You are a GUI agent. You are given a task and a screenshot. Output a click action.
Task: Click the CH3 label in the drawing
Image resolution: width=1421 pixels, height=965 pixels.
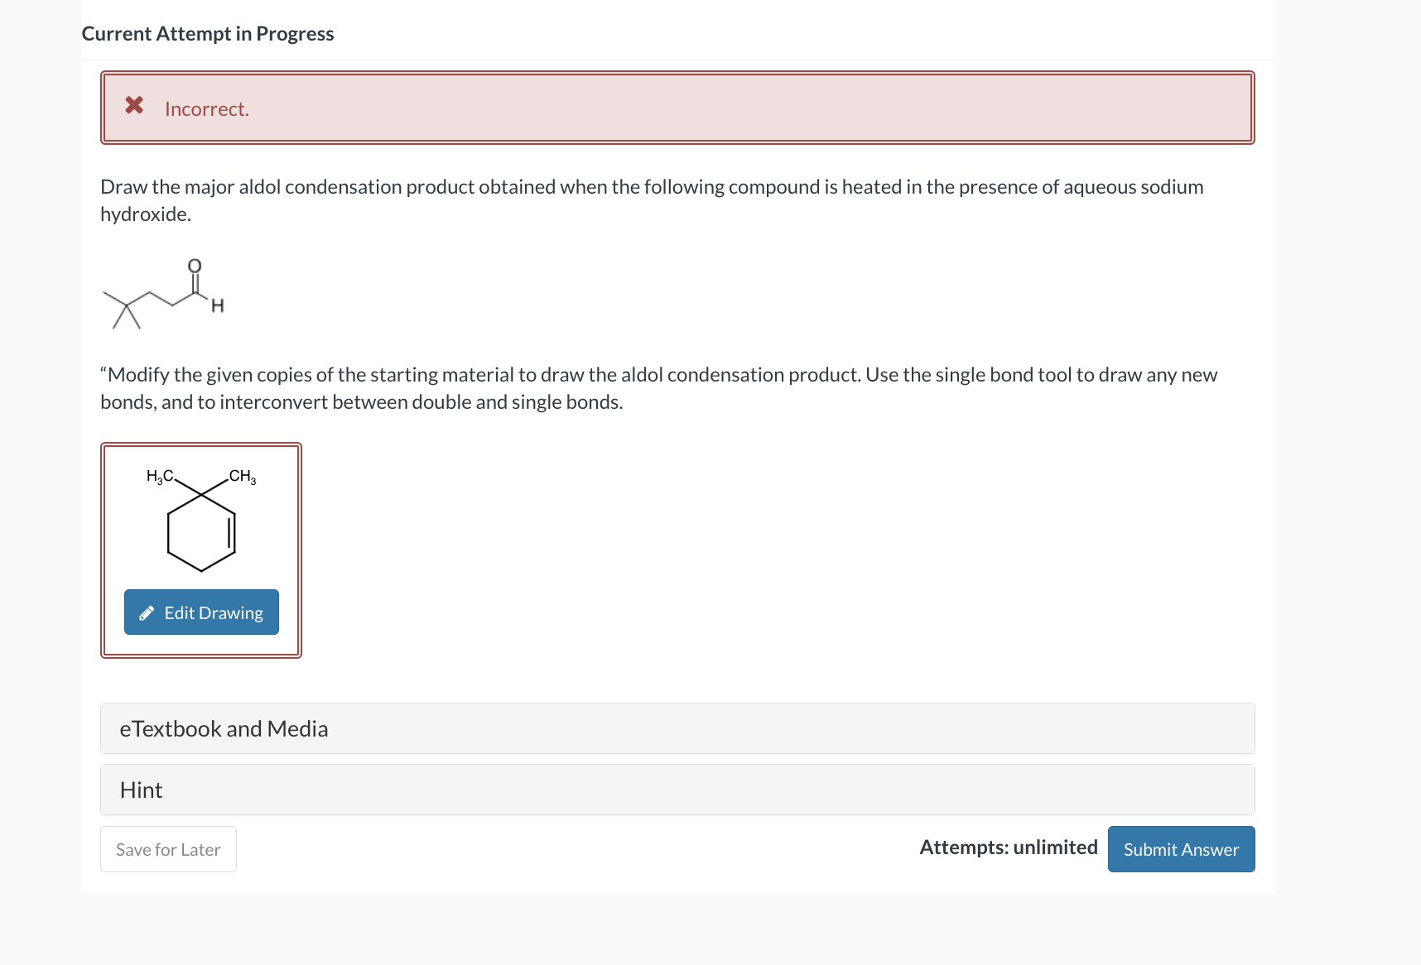click(x=242, y=476)
